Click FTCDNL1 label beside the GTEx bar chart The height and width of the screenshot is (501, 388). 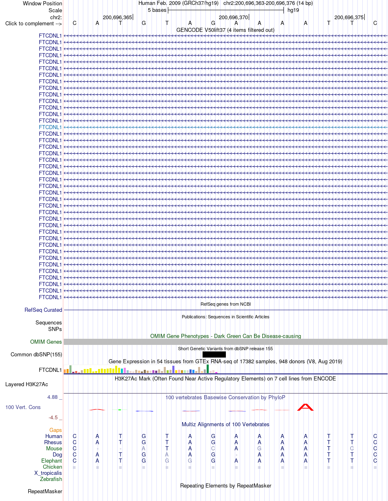point(50,371)
